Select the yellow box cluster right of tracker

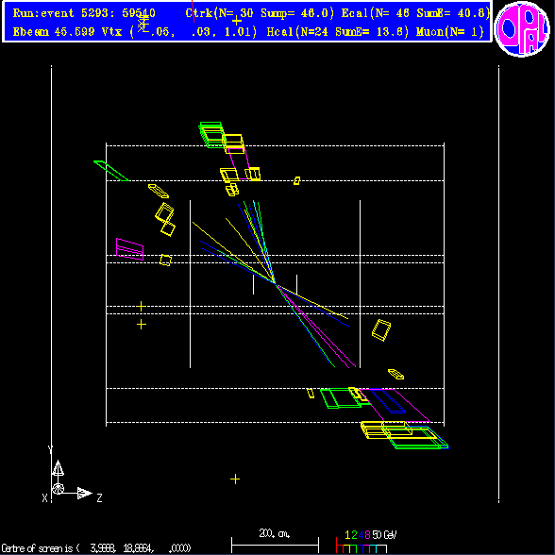point(381,330)
